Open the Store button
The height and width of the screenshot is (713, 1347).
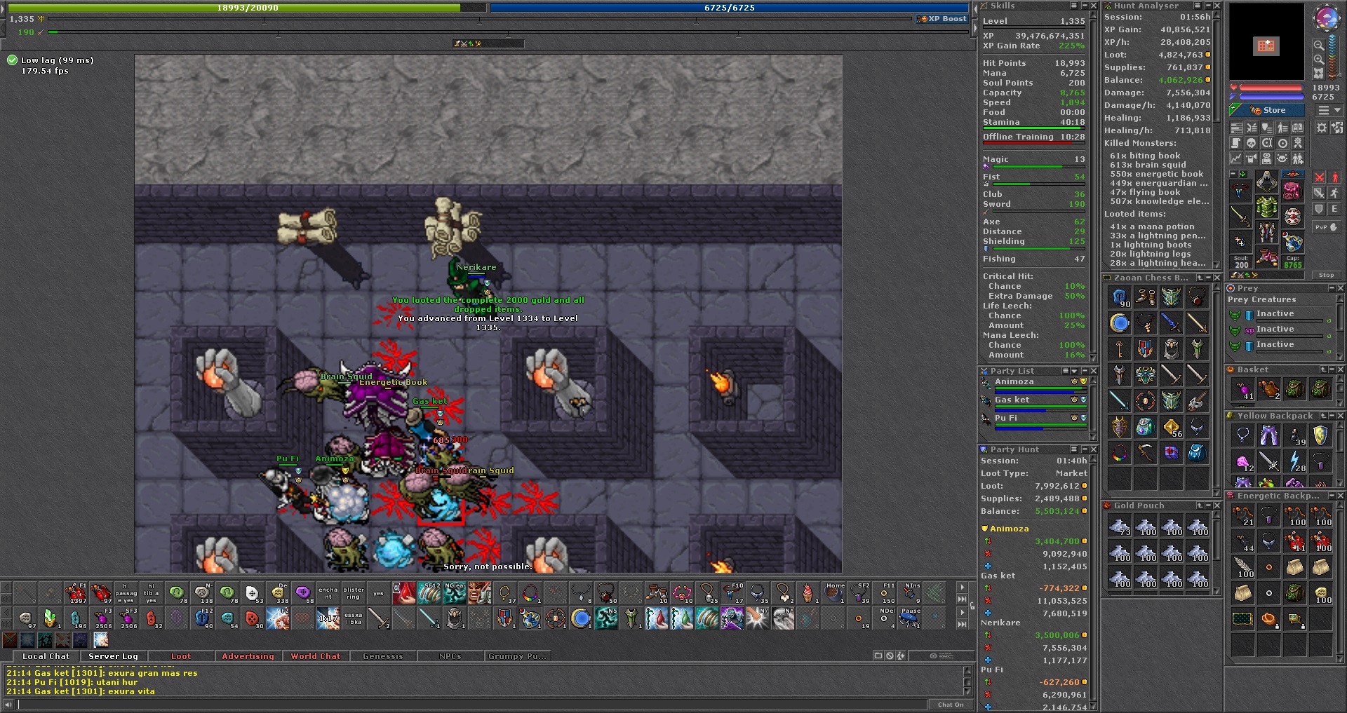coord(1267,110)
